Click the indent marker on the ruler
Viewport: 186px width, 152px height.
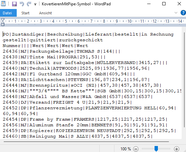pos(3,22)
